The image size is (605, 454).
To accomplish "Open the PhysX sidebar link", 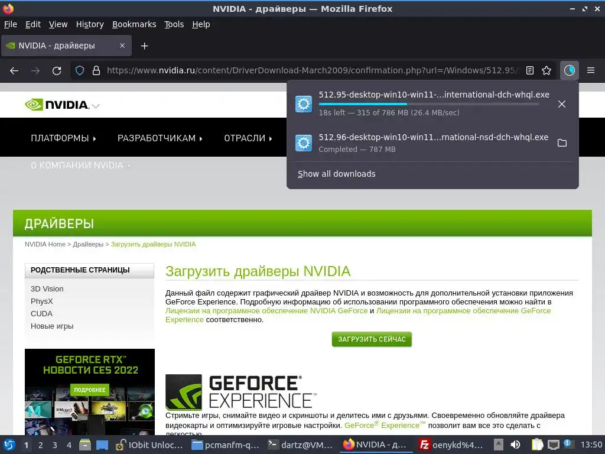I will tap(42, 301).
